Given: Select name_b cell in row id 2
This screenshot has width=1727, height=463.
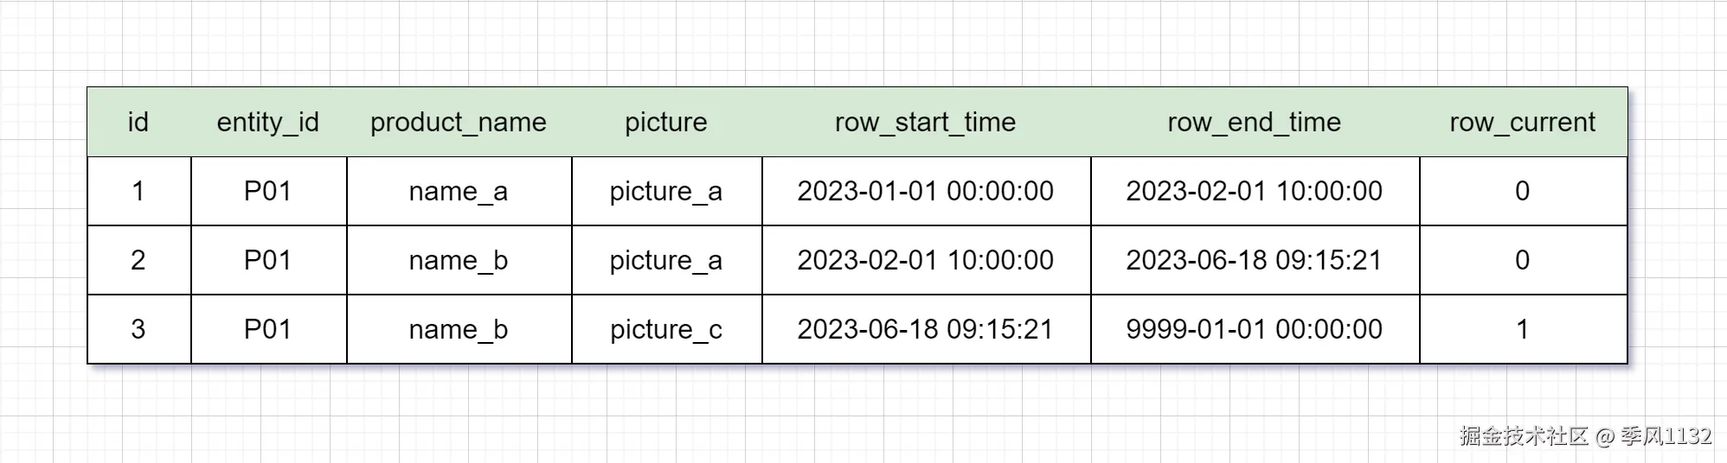Looking at the screenshot, I should click(459, 260).
